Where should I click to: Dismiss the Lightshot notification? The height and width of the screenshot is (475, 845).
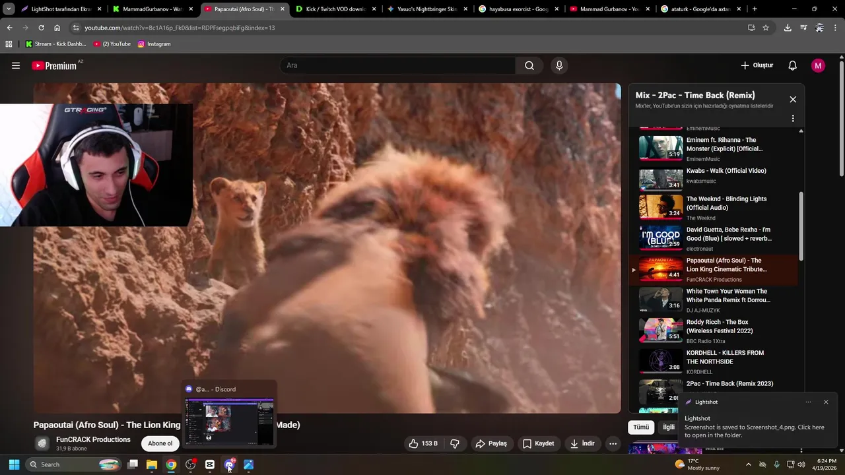[826, 402]
